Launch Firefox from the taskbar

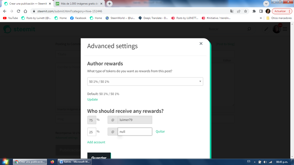[52, 162]
